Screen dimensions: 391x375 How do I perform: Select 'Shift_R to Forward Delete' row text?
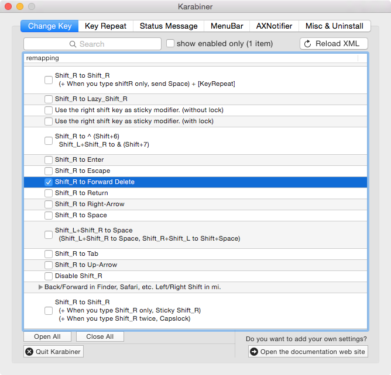[x=95, y=182]
